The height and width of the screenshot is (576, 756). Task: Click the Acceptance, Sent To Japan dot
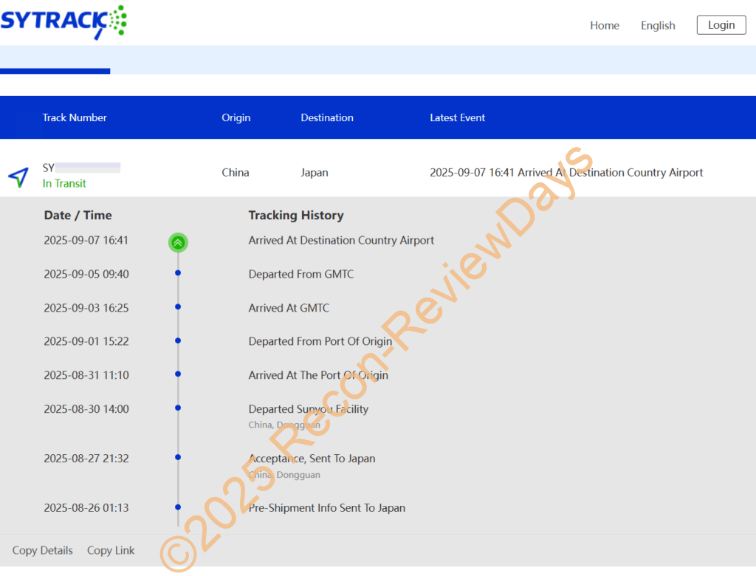pyautogui.click(x=178, y=458)
